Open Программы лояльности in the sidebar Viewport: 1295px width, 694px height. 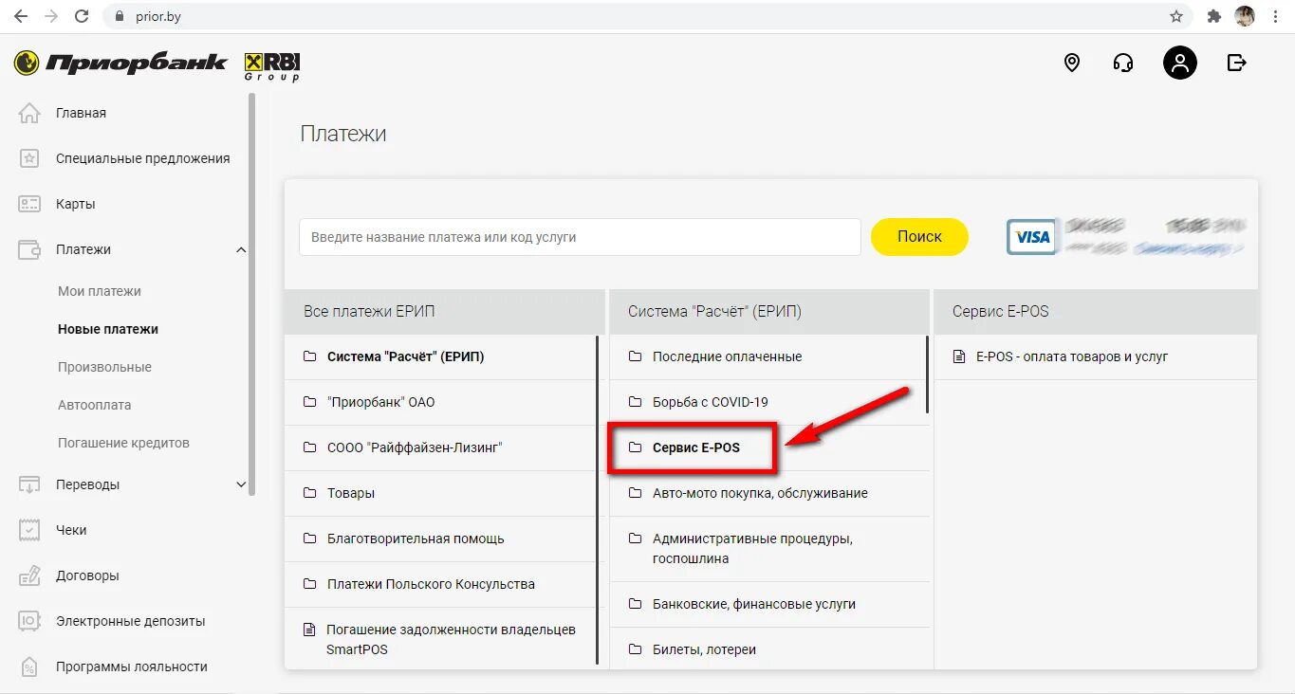[x=132, y=667]
